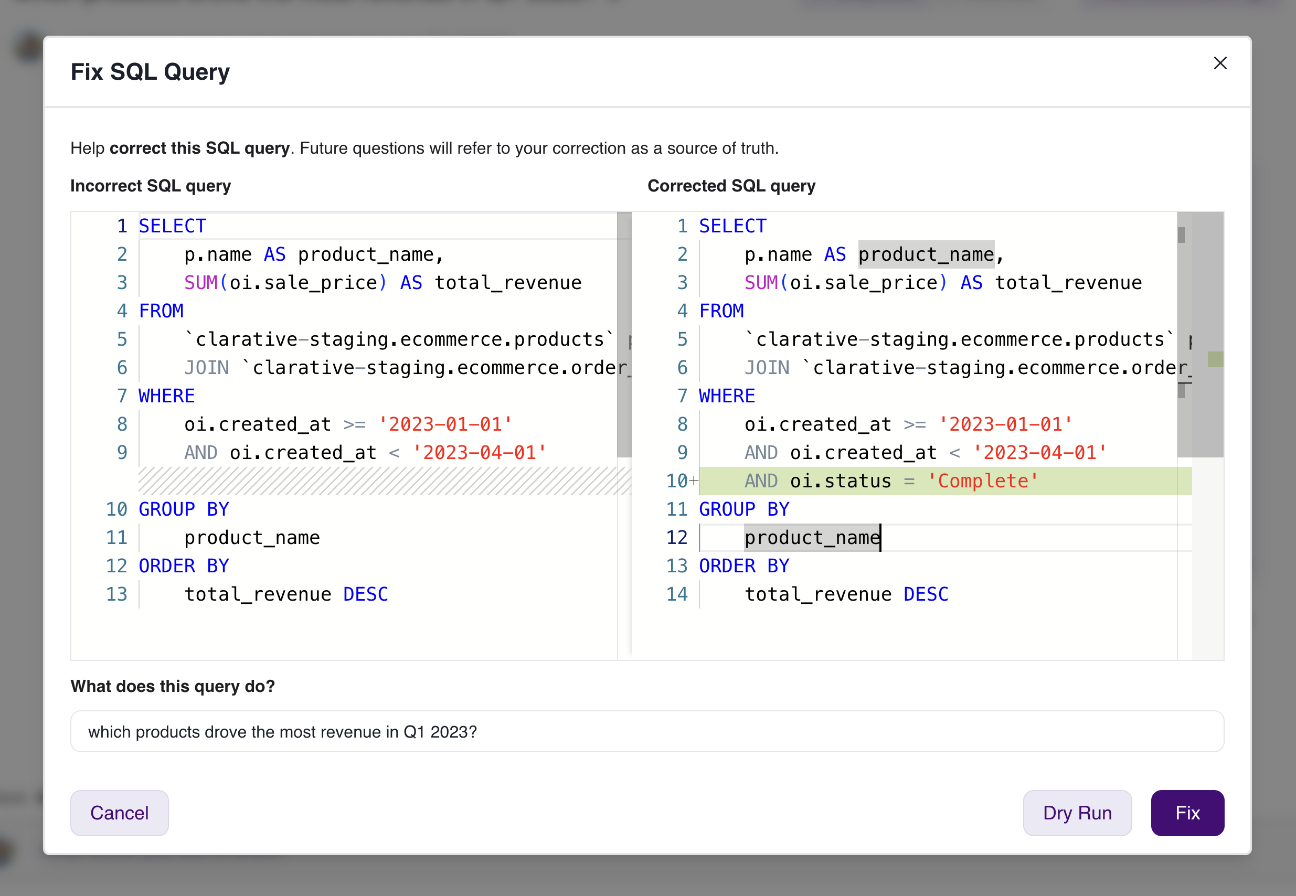The image size is (1296, 896).
Task: Click date '2023-04-01' in corrected query
Action: tap(1039, 453)
